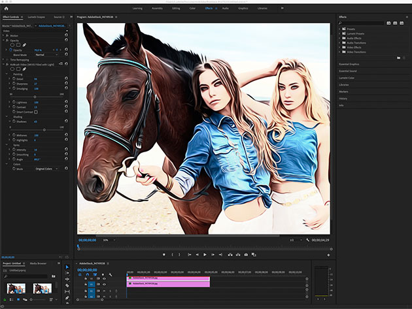Select the Selection tool in the tools panel
The image size is (412, 309).
point(67,267)
